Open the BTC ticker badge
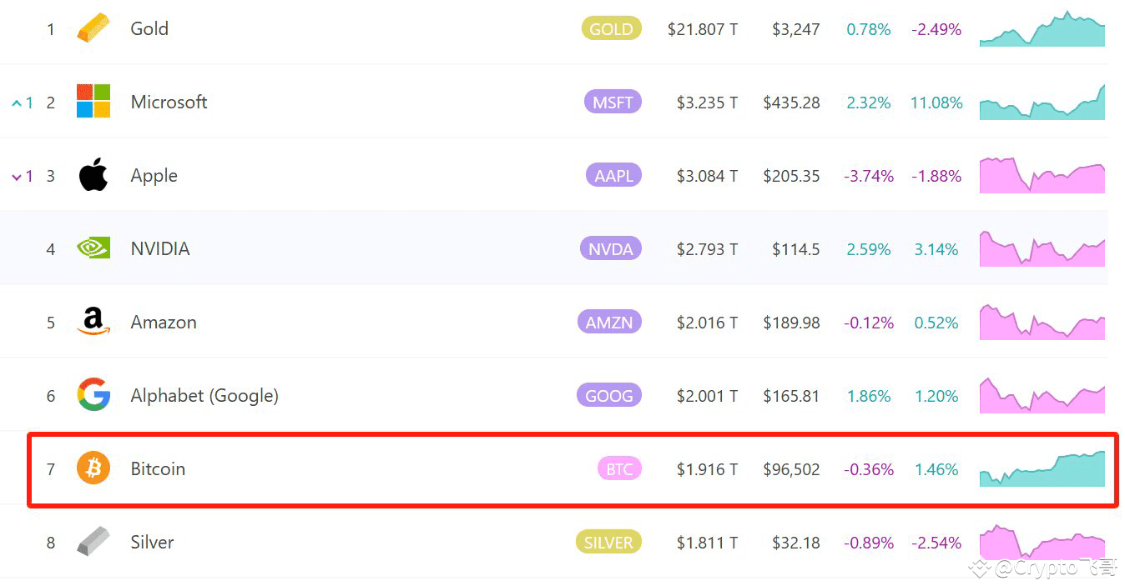The height and width of the screenshot is (586, 1125). point(619,468)
